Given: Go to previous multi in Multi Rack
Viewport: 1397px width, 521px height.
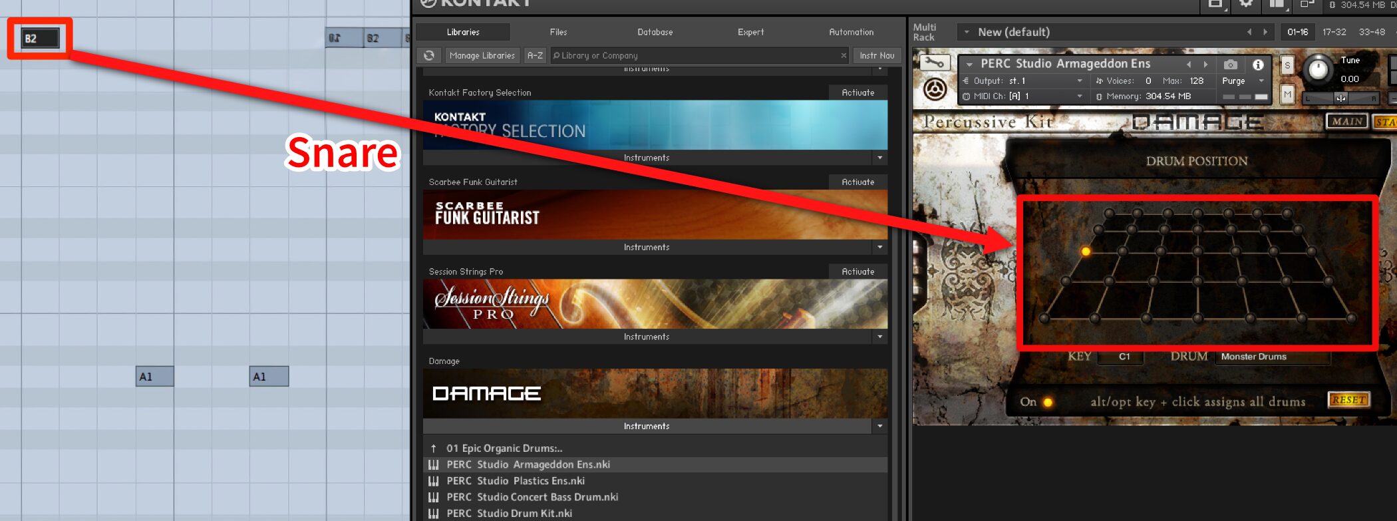Looking at the screenshot, I should point(1249,32).
